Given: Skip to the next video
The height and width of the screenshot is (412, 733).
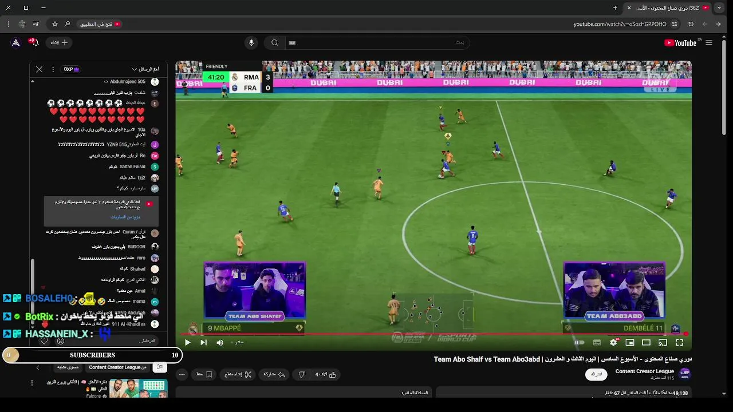Looking at the screenshot, I should click(203, 343).
